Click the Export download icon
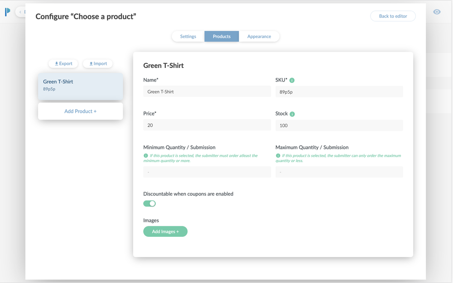The image size is (453, 283). pos(56,63)
